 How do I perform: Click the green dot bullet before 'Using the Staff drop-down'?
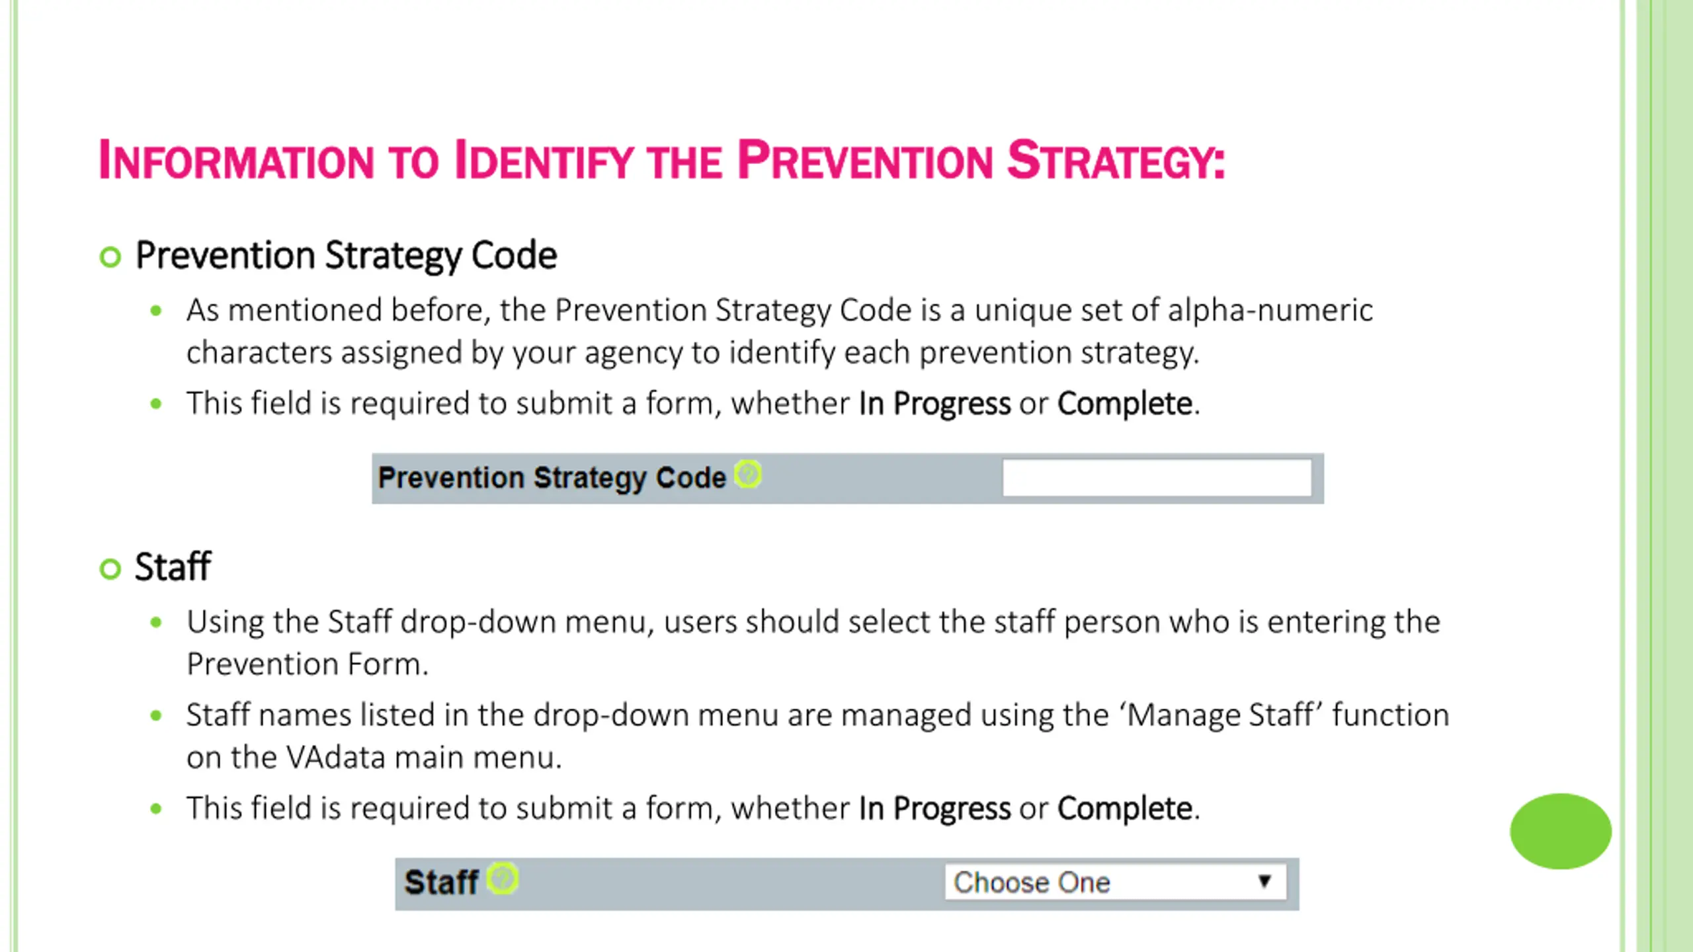click(x=156, y=622)
